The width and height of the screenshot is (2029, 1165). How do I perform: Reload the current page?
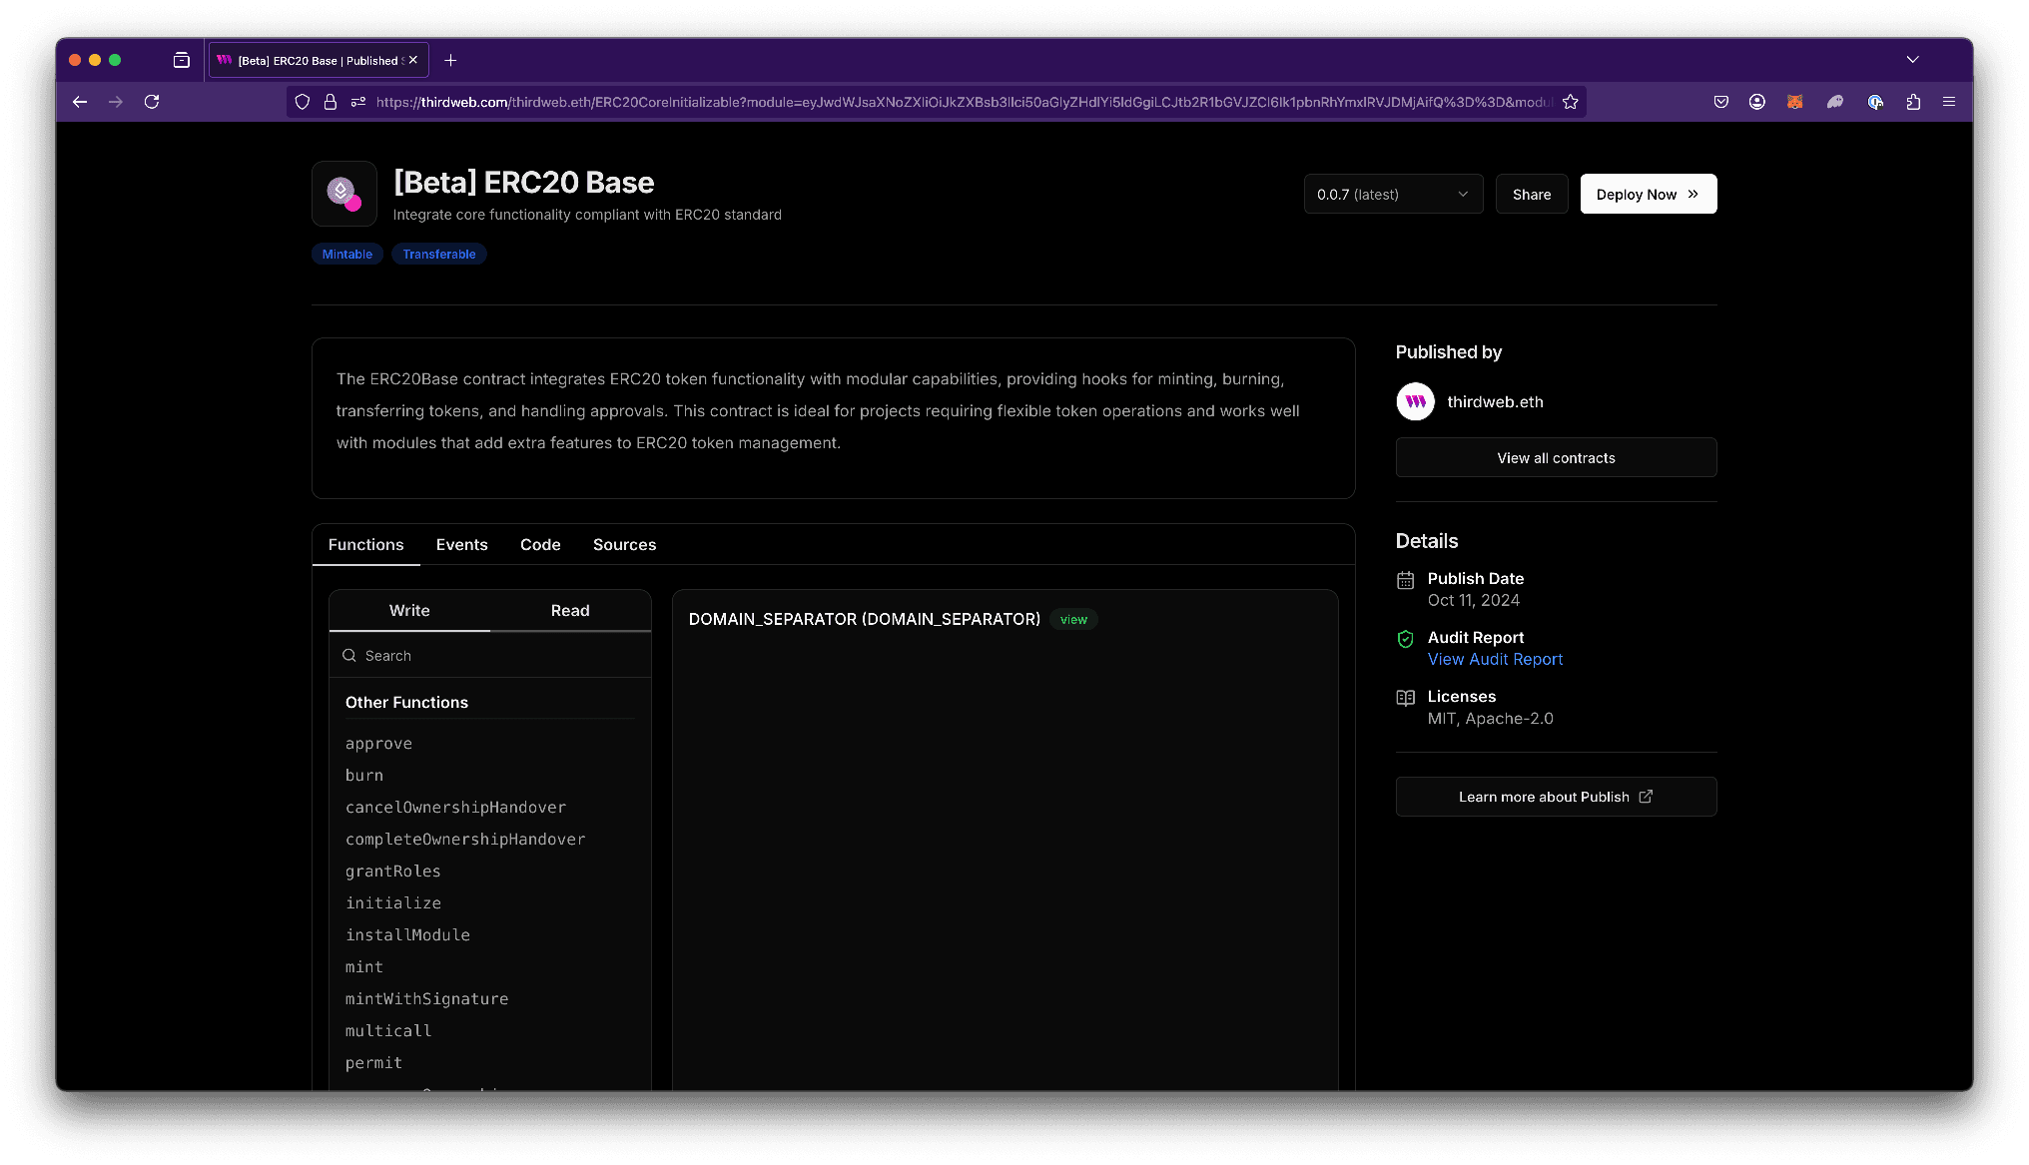tap(152, 101)
